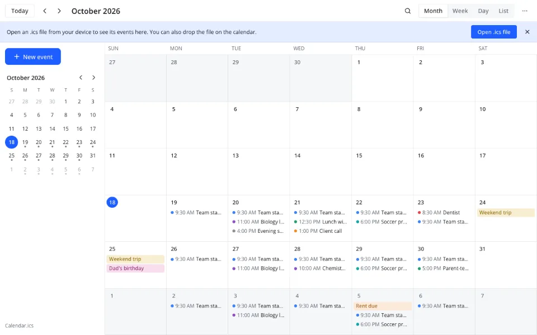Open 9:30 AM Team standup on 21

tap(319, 213)
